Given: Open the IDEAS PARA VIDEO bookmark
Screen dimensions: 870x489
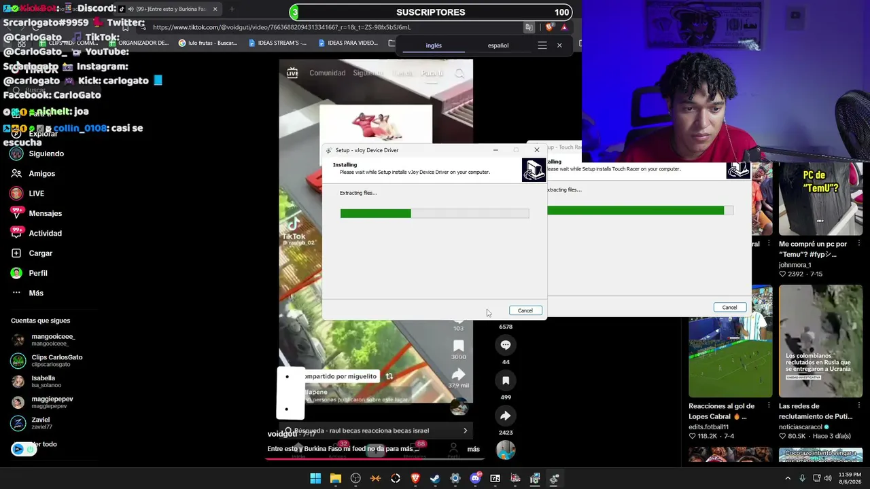Looking at the screenshot, I should coord(348,43).
